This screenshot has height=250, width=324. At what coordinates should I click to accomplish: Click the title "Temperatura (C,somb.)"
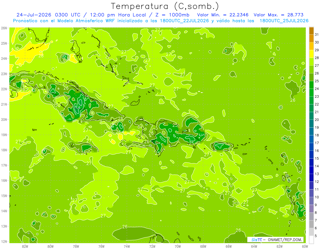point(165,6)
